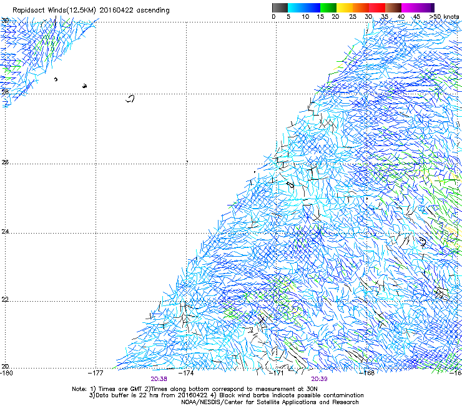Pick the brown 35-40 knots color segment

(393, 7)
